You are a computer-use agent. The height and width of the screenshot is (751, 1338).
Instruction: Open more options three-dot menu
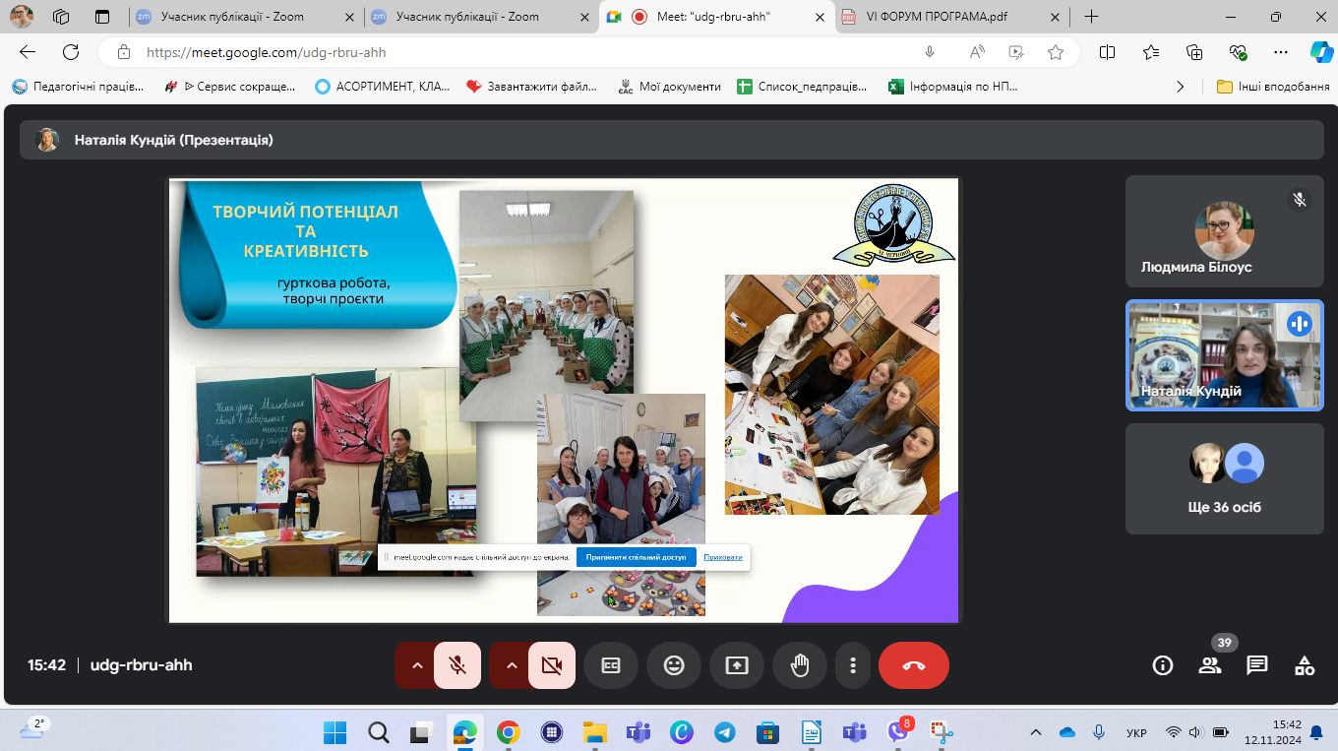tap(853, 665)
